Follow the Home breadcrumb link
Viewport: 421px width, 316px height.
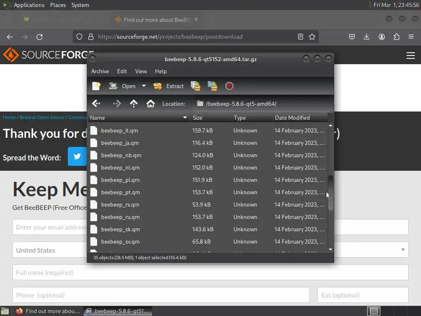[9, 117]
